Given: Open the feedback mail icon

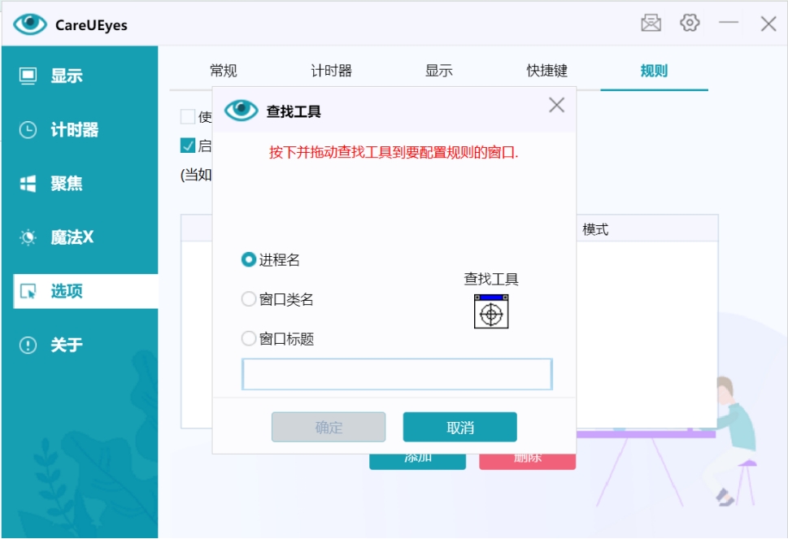Looking at the screenshot, I should coord(651,23).
